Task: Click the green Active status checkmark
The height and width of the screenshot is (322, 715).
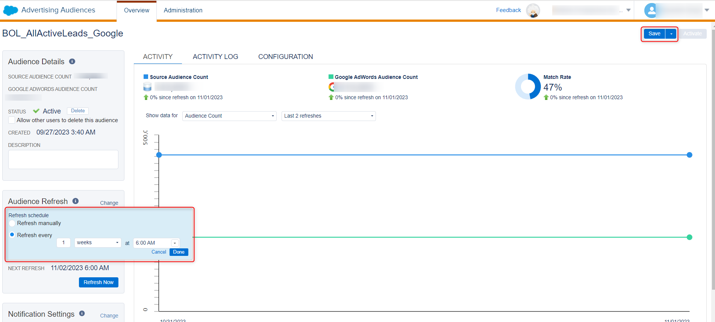Action: pyautogui.click(x=36, y=111)
